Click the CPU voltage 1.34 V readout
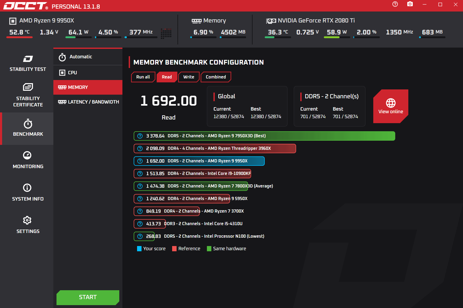463x308 pixels. pyautogui.click(x=49, y=32)
